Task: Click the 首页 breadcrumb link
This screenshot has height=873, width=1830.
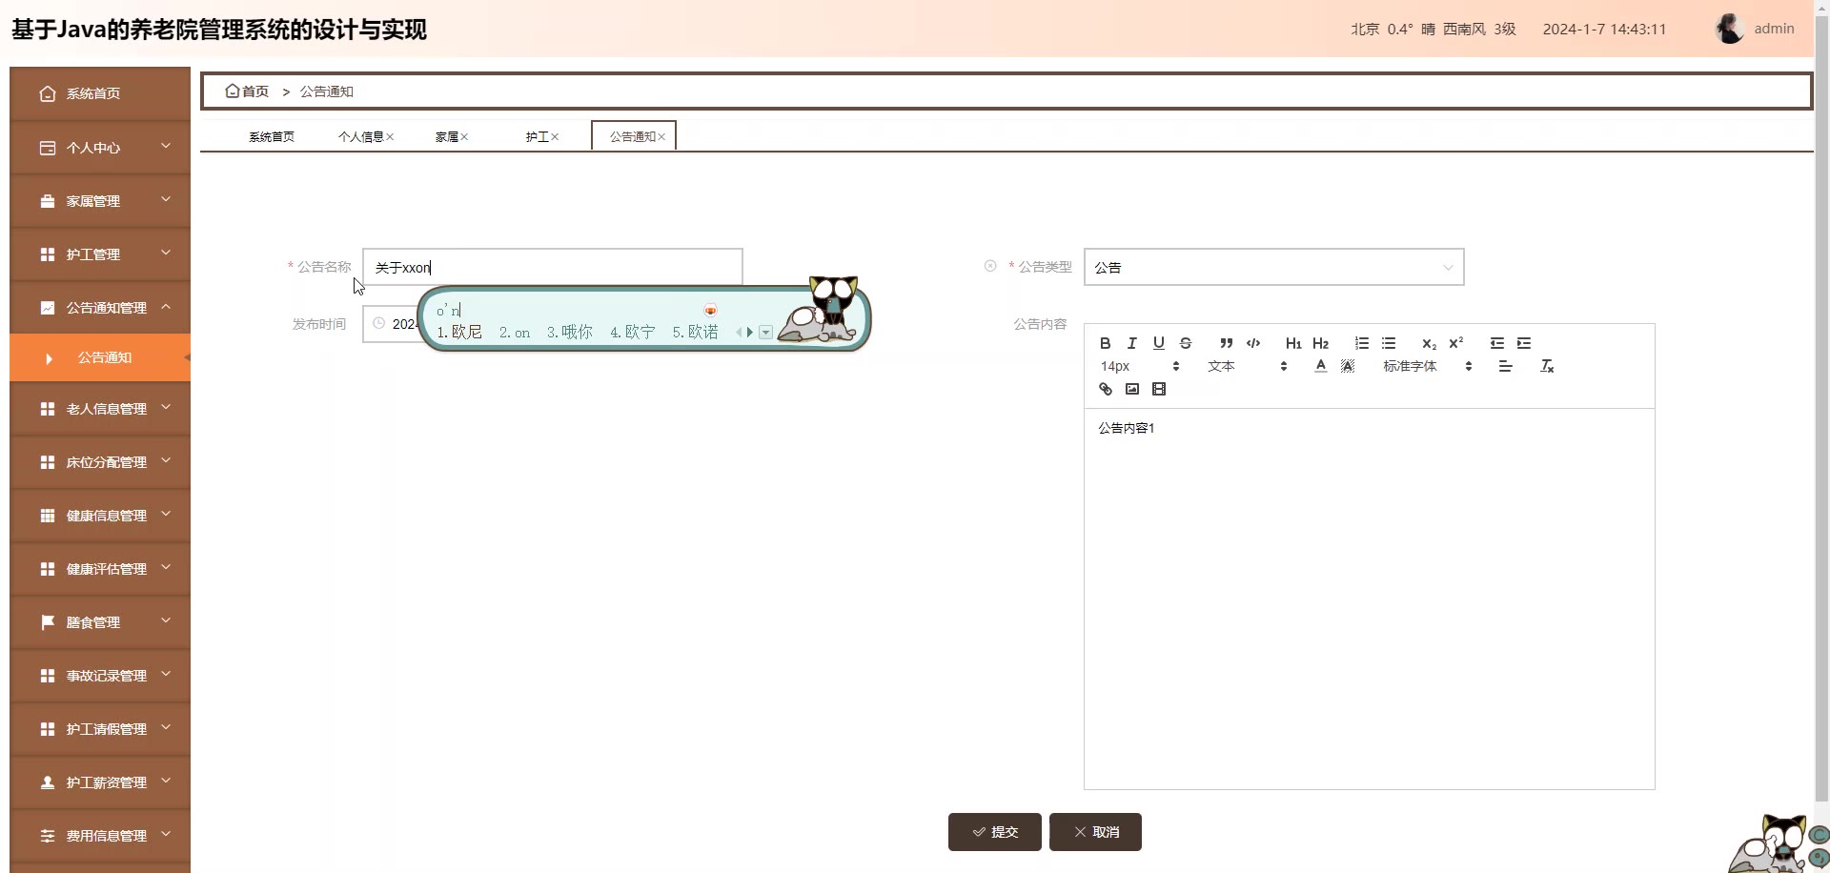Action: (254, 91)
